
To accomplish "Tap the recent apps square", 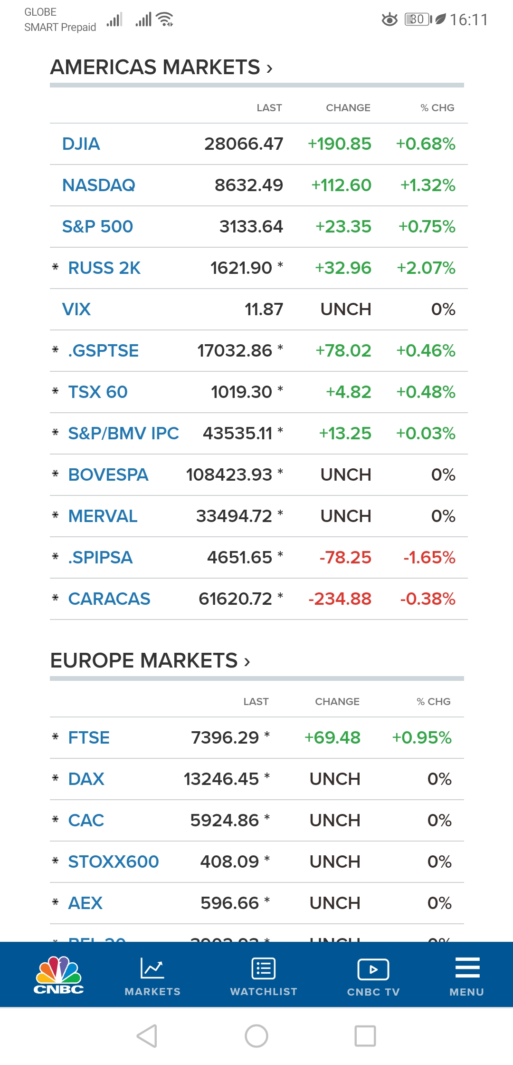I will point(365,1036).
